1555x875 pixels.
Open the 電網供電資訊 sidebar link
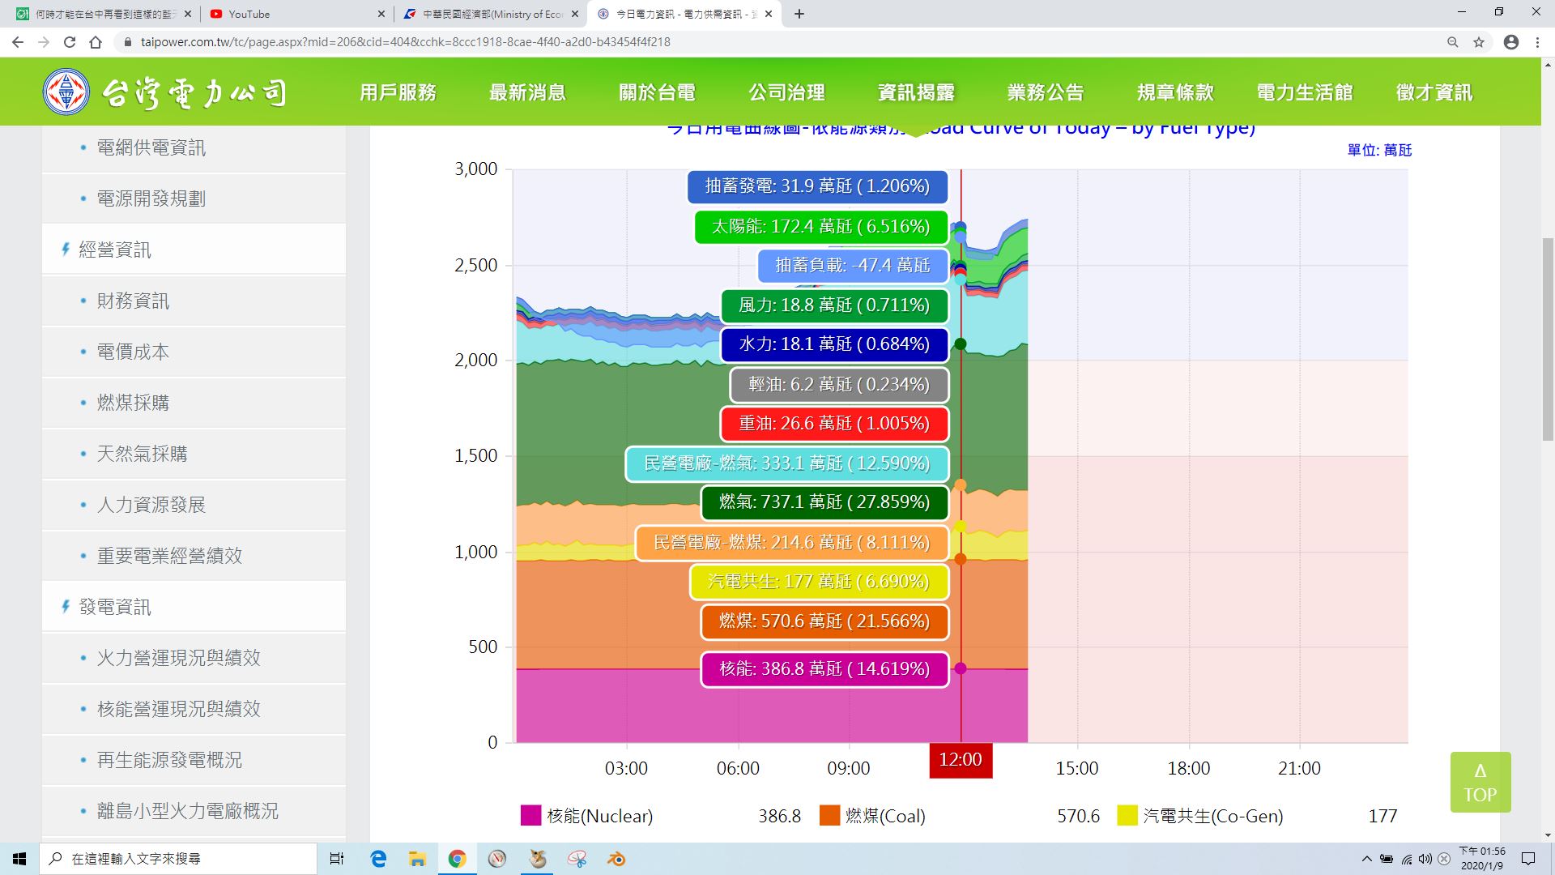(151, 147)
